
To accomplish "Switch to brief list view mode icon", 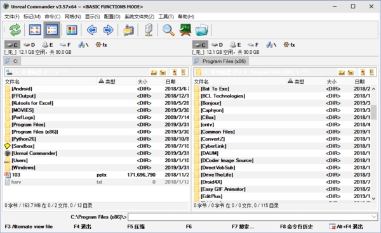I will (x=35, y=30).
